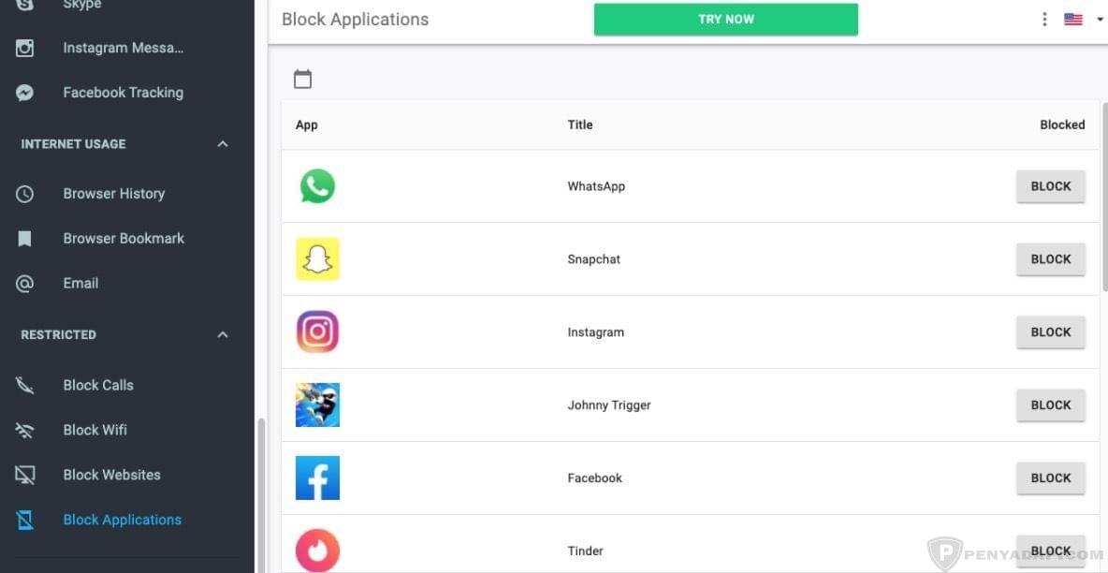Select Block Applications in the sidebar
Screen dimensions: 1108x573
[122, 520]
